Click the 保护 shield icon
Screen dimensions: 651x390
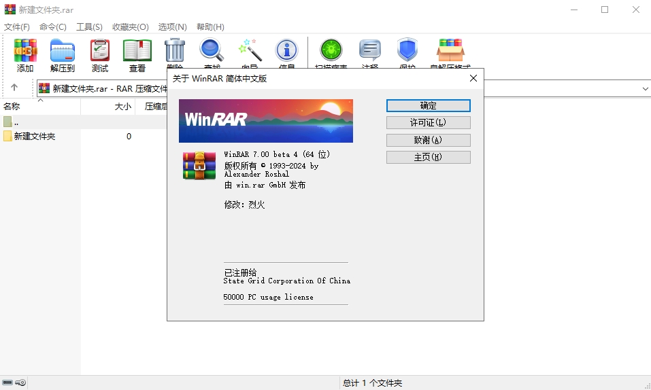pos(407,51)
